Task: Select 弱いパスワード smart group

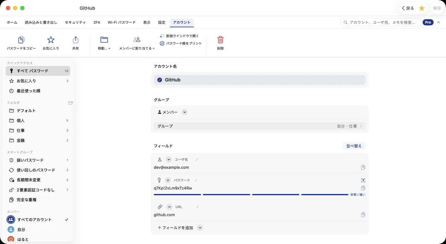Action: coord(38,160)
